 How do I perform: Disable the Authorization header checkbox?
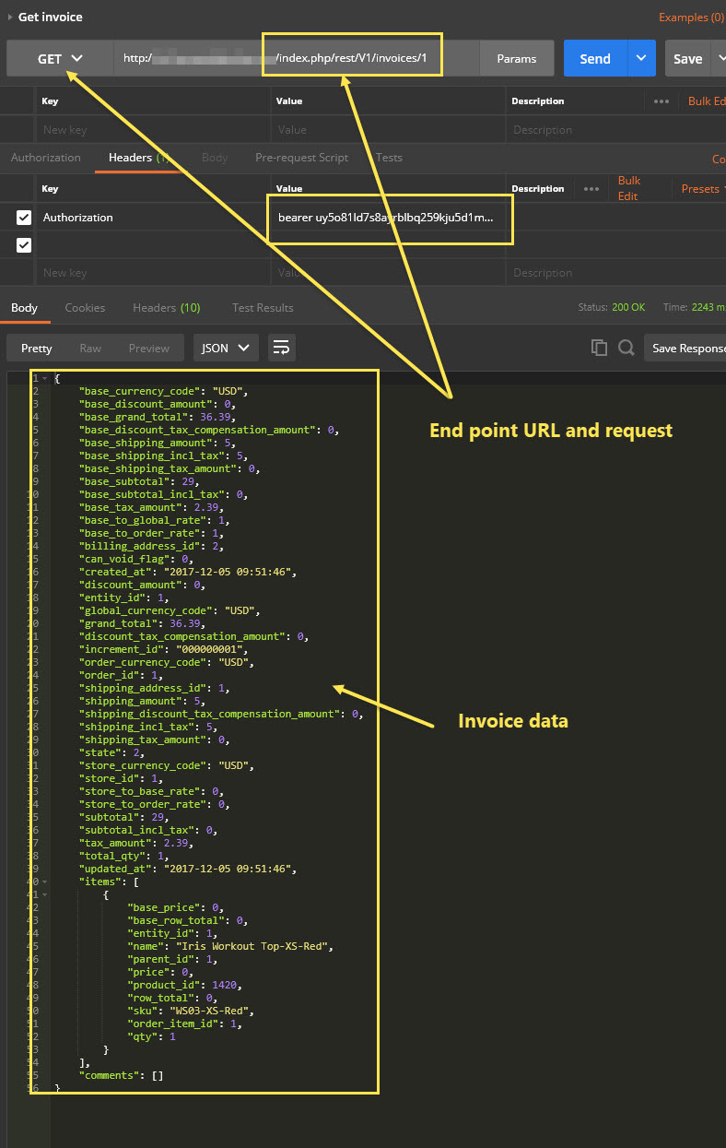coord(22,218)
